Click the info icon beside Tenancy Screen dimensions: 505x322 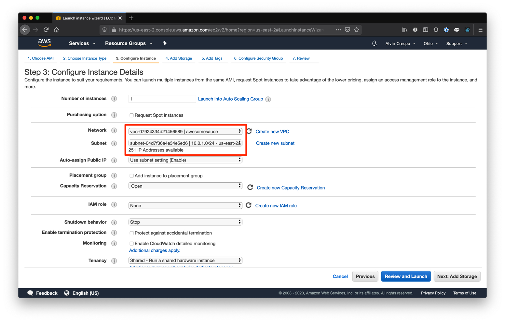(114, 260)
